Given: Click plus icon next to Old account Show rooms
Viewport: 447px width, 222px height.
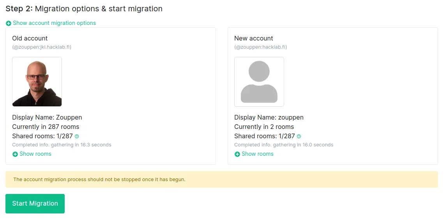Looking at the screenshot, I should [15, 154].
